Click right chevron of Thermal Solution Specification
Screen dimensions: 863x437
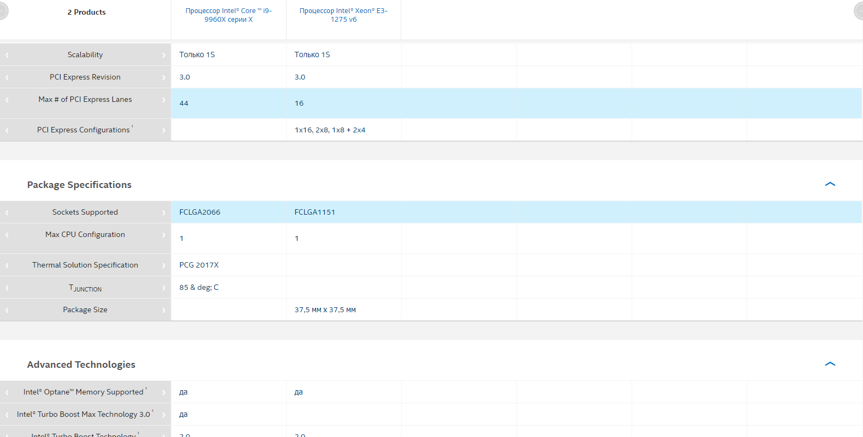[163, 265]
